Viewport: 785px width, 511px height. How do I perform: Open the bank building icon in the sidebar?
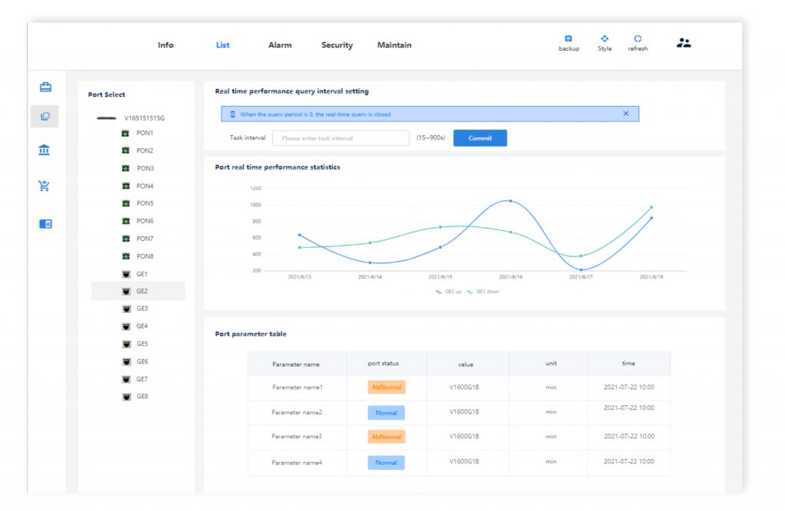45,150
